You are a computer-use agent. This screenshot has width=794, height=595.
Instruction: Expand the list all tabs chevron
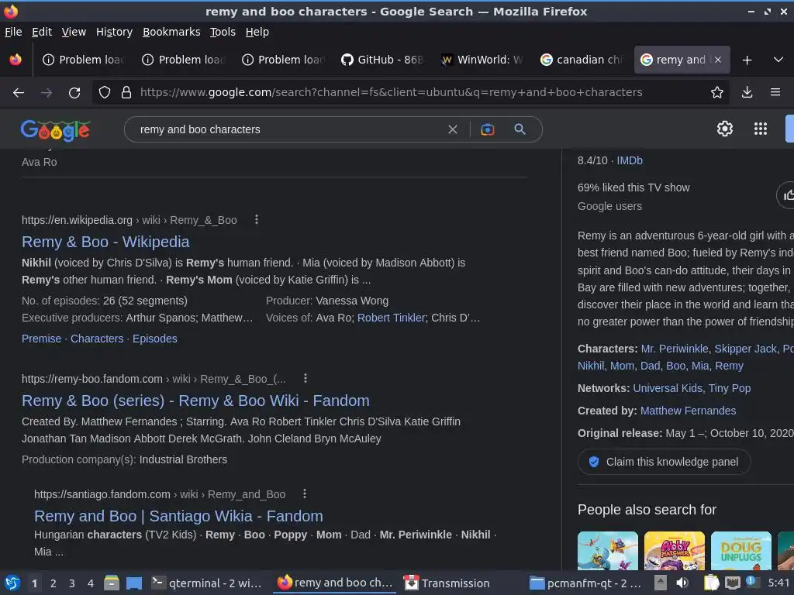coord(778,60)
